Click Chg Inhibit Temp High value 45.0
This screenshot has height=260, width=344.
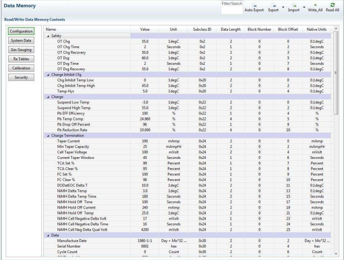(145, 86)
